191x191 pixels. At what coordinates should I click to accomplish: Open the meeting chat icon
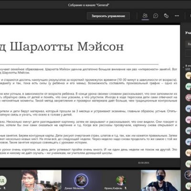[156, 16]
